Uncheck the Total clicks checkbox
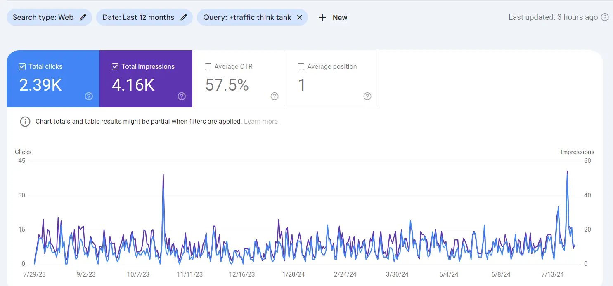613x286 pixels. coord(22,66)
